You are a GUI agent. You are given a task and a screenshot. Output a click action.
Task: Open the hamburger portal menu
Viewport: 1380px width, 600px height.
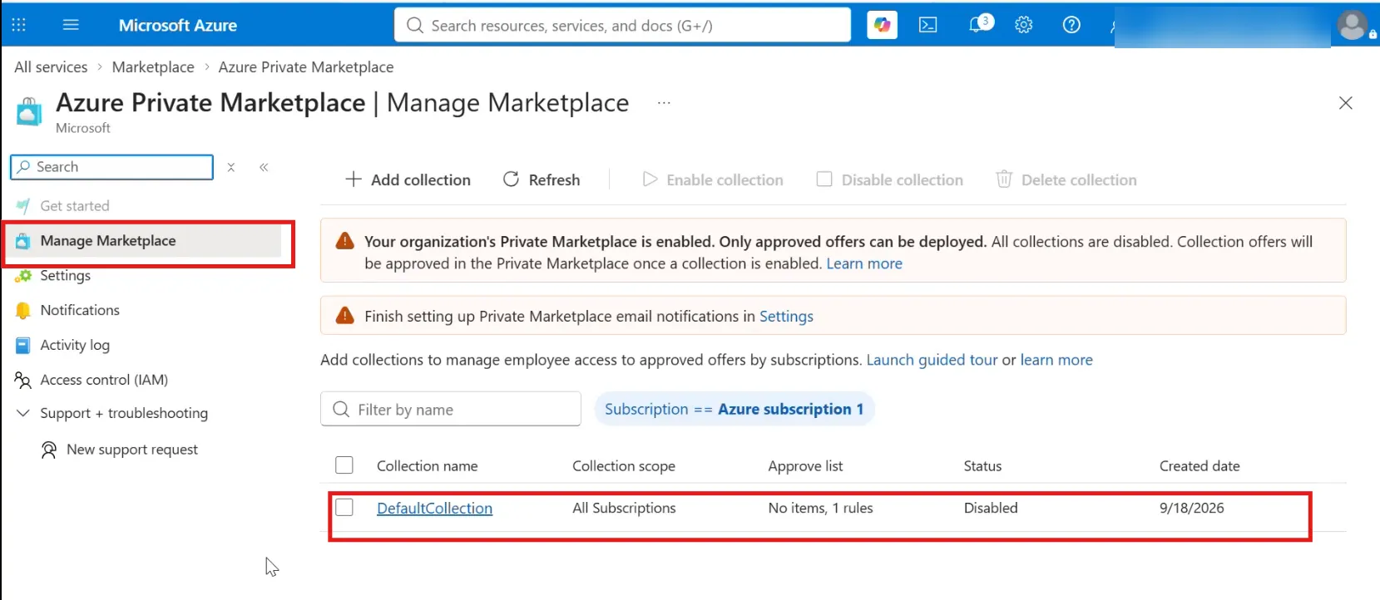[71, 25]
